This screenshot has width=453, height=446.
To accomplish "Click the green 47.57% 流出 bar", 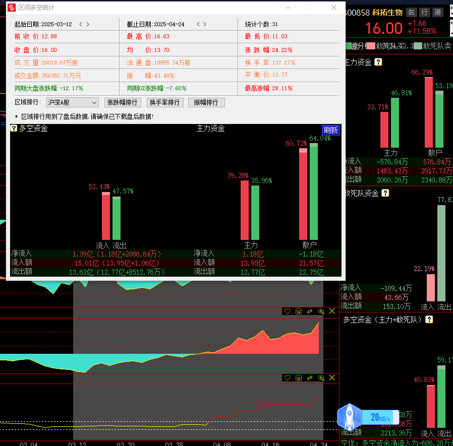I will [x=117, y=218].
